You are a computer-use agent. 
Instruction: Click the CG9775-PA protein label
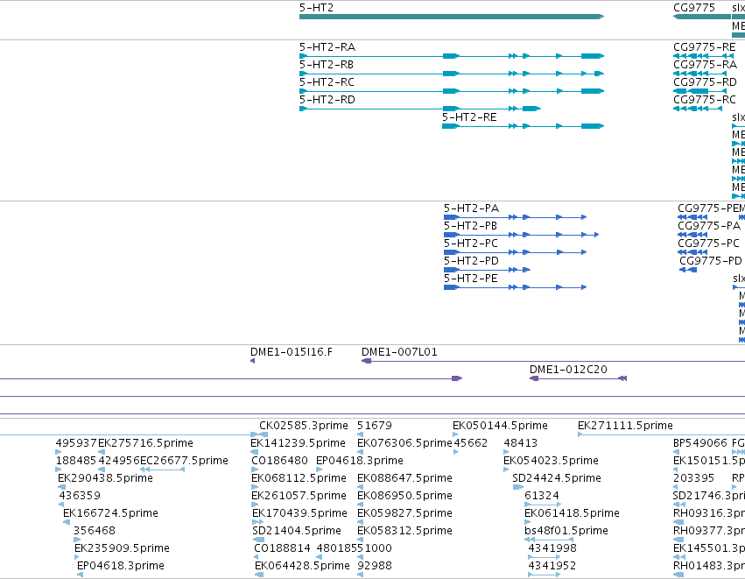click(709, 226)
